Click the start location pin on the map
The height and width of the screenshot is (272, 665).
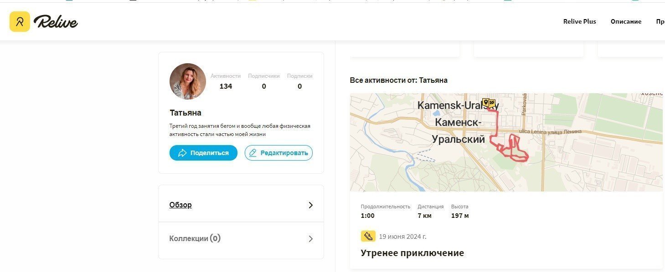tap(486, 103)
